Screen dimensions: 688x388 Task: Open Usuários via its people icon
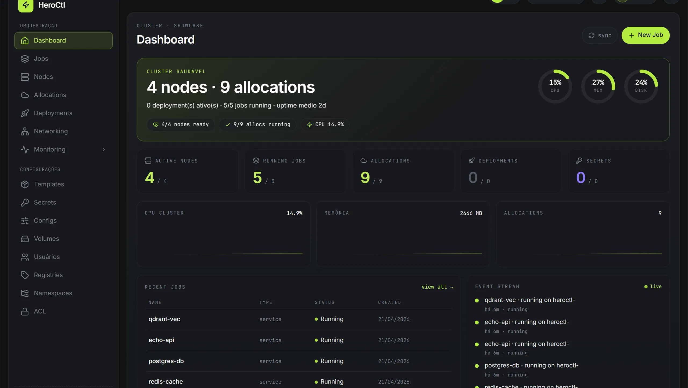click(25, 257)
